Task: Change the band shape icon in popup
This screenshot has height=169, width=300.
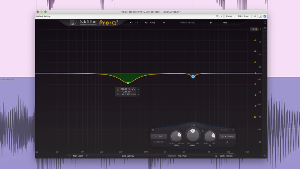Action: tap(118, 94)
